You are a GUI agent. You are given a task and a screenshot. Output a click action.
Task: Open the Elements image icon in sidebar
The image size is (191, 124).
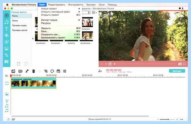tap(6, 48)
